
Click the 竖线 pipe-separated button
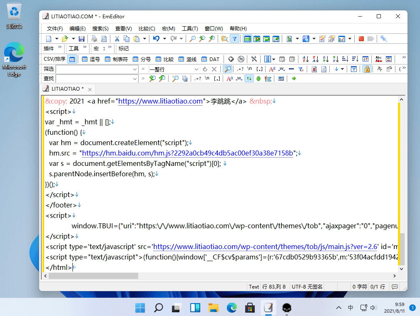point(188,59)
